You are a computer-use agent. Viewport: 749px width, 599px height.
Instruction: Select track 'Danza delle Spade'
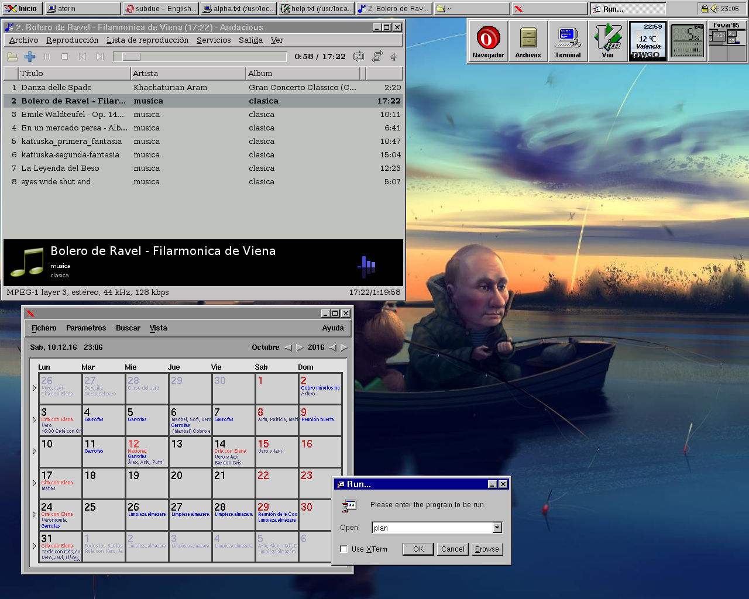[203, 88]
